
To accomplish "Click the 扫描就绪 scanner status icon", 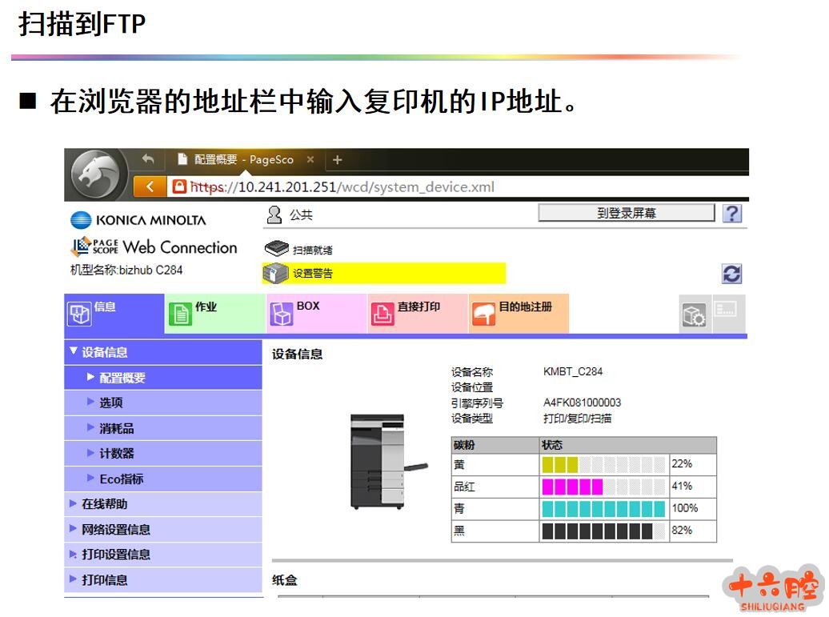I will [x=276, y=249].
